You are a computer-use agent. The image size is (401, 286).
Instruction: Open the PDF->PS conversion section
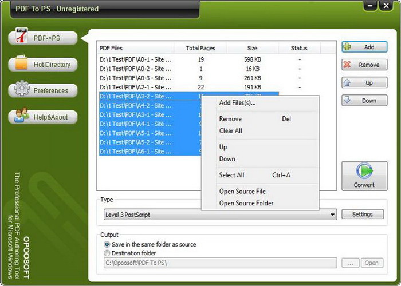tap(43, 38)
